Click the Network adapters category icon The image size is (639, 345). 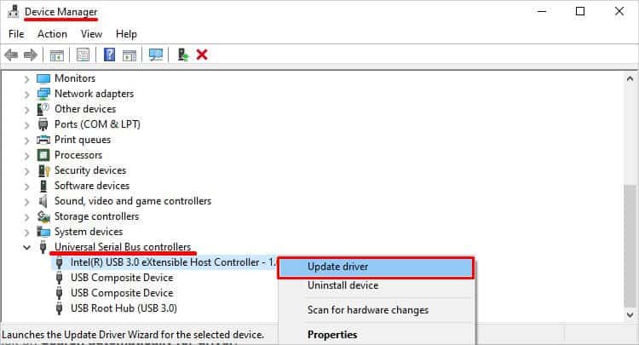pos(43,94)
